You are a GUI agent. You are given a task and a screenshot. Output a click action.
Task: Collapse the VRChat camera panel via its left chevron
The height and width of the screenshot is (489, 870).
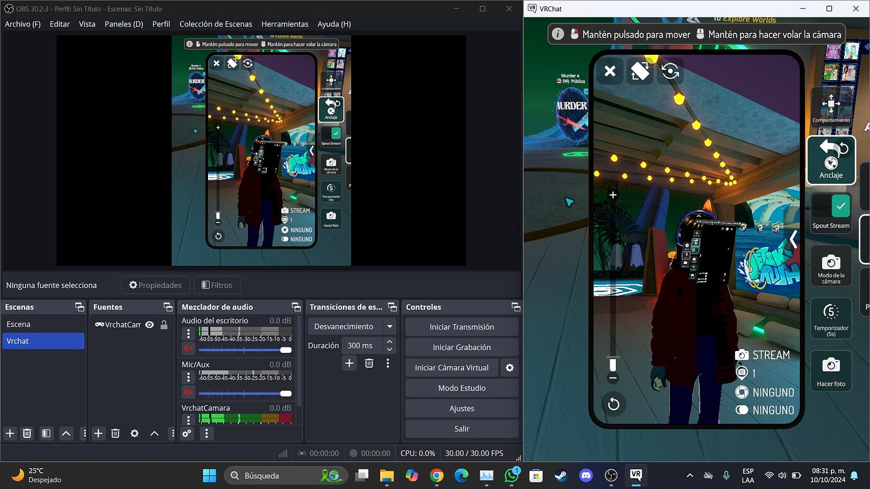(794, 239)
